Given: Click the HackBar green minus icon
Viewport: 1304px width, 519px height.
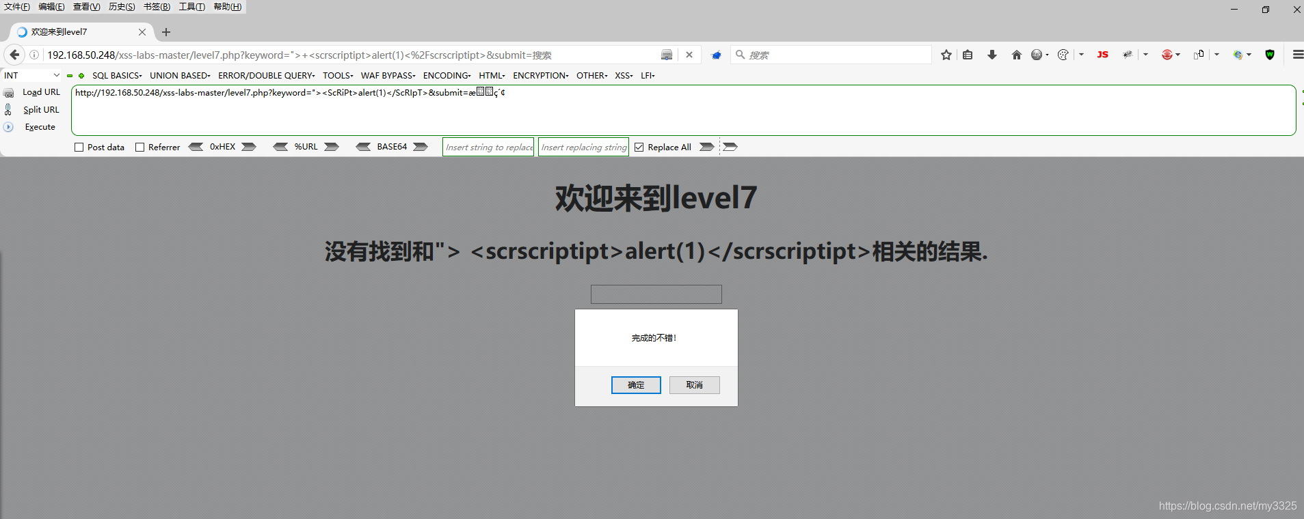Looking at the screenshot, I should [x=70, y=76].
